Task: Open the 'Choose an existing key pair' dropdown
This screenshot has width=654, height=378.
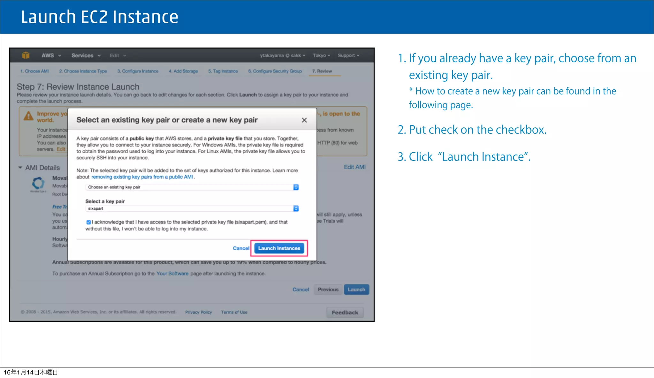Action: pos(192,187)
